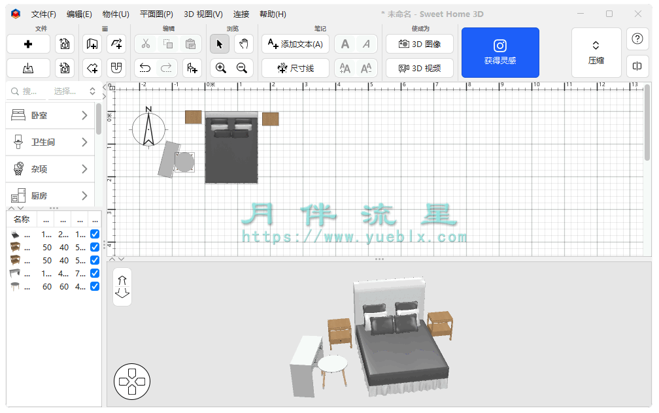
Task: Open the 平面图(P) menu
Action: (x=156, y=14)
